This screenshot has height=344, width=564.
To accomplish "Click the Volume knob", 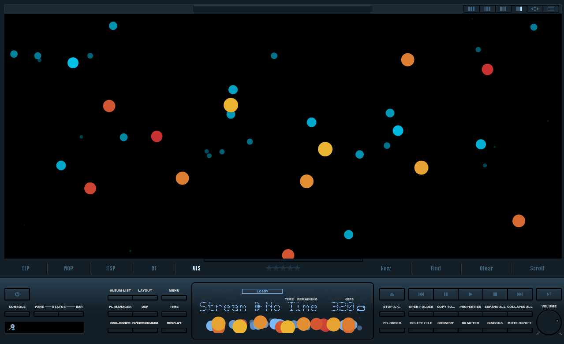I will click(x=549, y=322).
